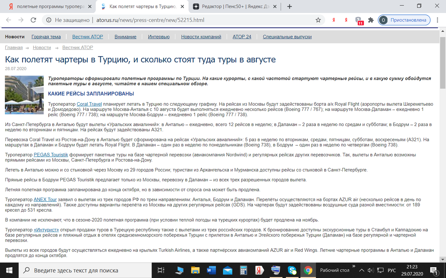This screenshot has height=278, width=446.
Task: Follow the 'PEGAS Touristik' link
Action: 51,154
